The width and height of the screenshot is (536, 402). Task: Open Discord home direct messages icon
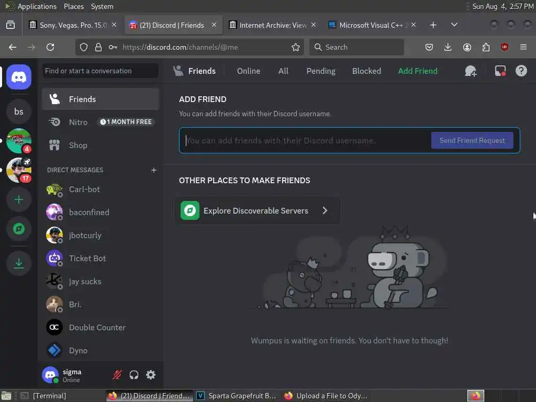19,77
